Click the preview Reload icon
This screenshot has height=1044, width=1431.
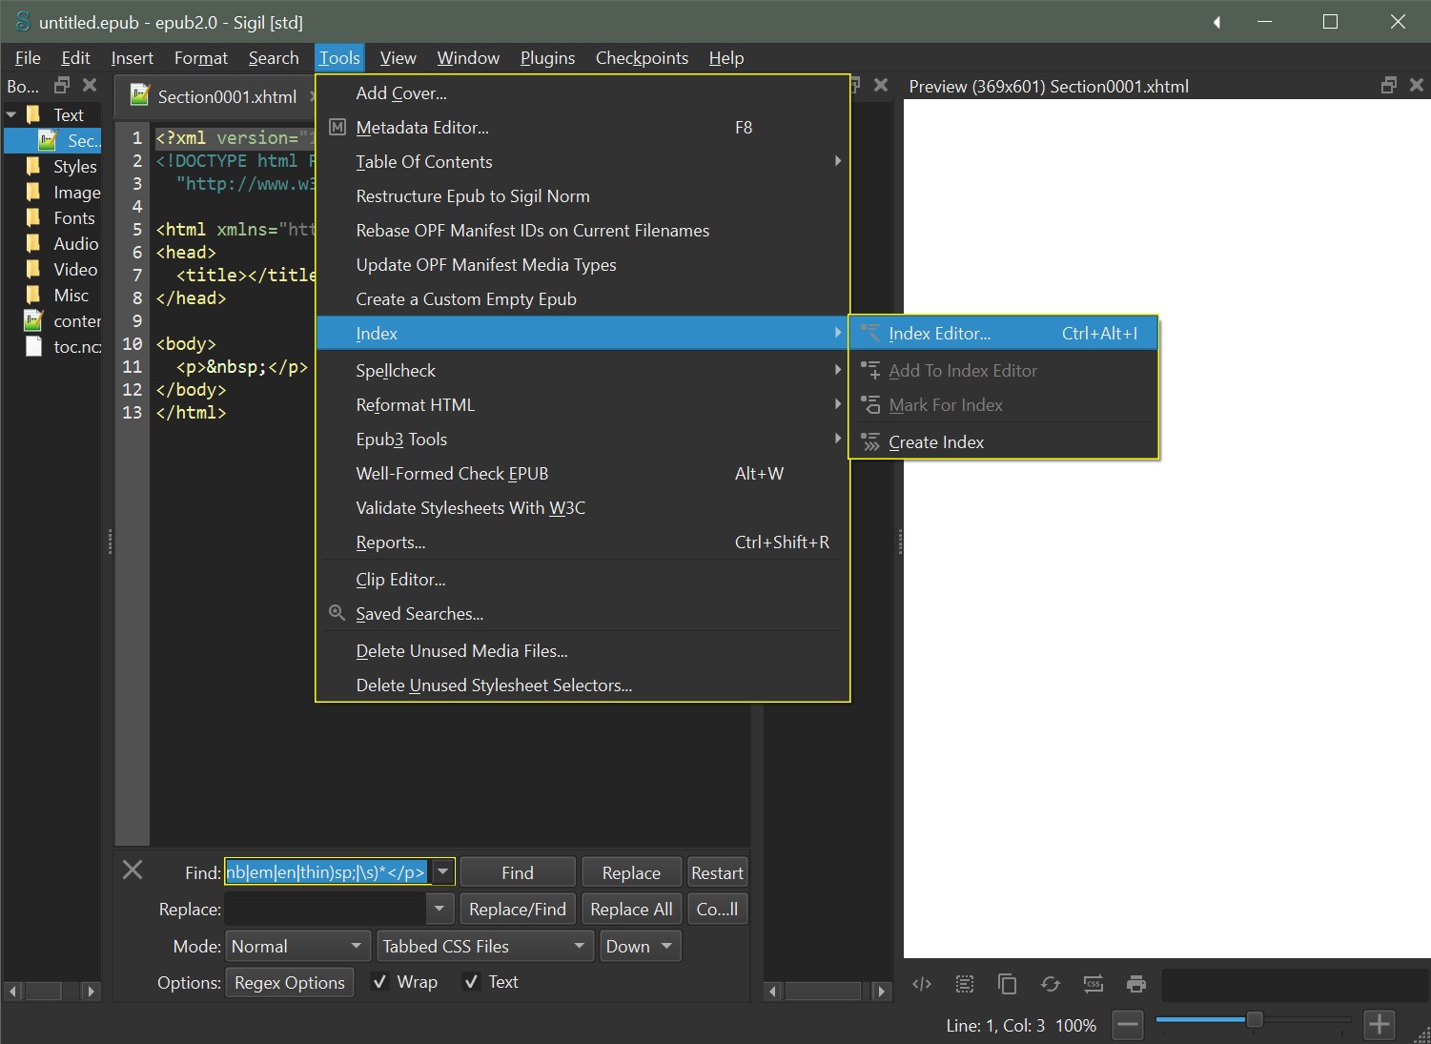point(1050,984)
